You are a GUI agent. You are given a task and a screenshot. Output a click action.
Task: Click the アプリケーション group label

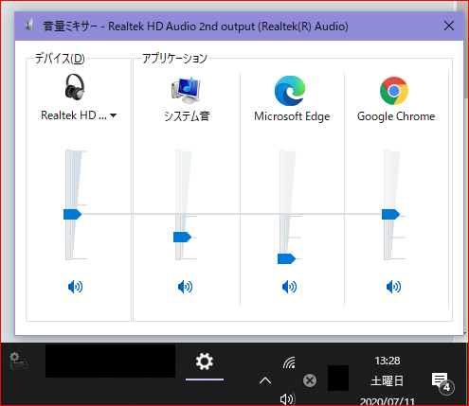click(x=174, y=59)
